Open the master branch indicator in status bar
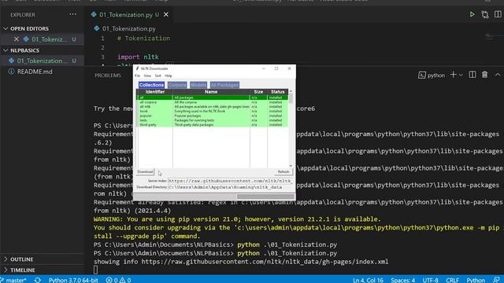Image resolution: width=504 pixels, height=283 pixels. pyautogui.click(x=14, y=280)
